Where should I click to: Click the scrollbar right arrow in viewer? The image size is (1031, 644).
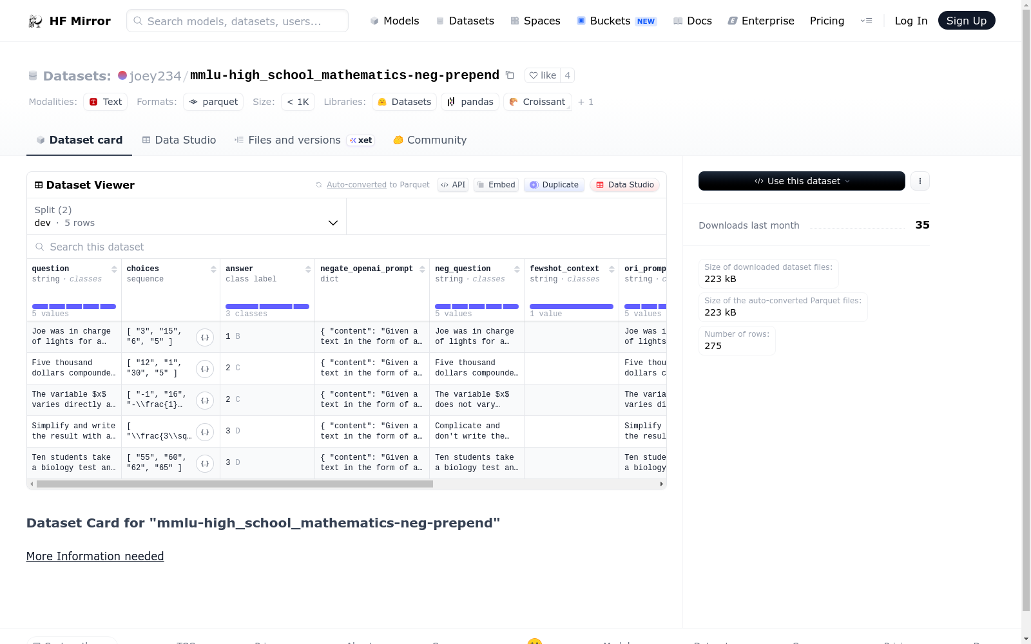click(661, 484)
